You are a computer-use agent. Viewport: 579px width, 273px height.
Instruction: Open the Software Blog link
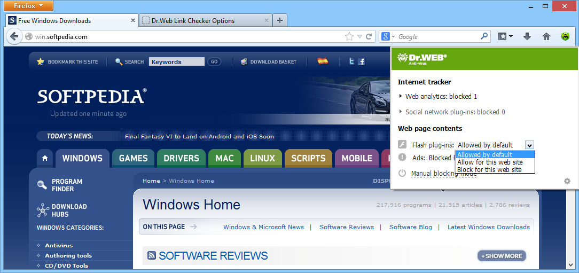point(411,227)
